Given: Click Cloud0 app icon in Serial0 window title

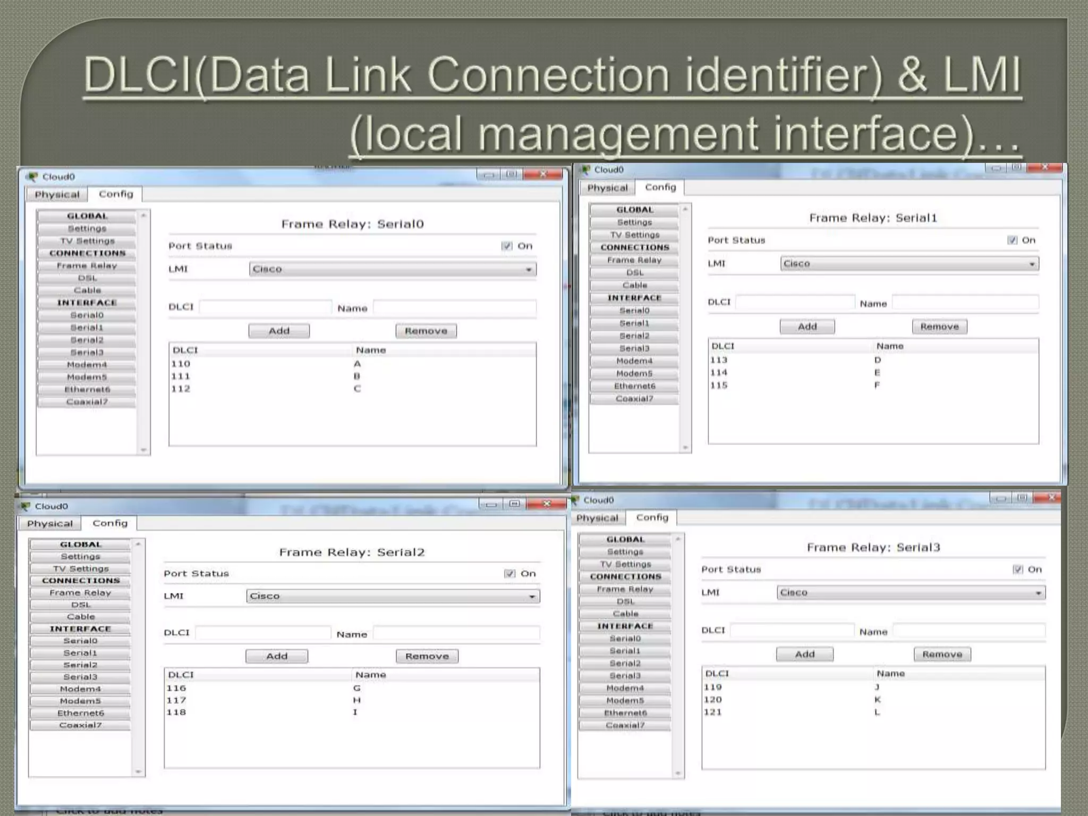Looking at the screenshot, I should [32, 177].
